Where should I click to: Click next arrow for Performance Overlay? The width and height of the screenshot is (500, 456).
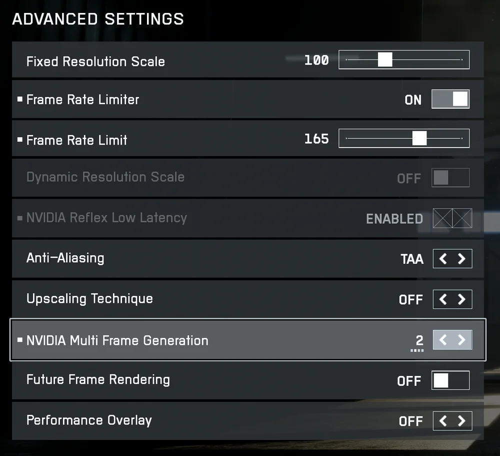click(x=461, y=421)
